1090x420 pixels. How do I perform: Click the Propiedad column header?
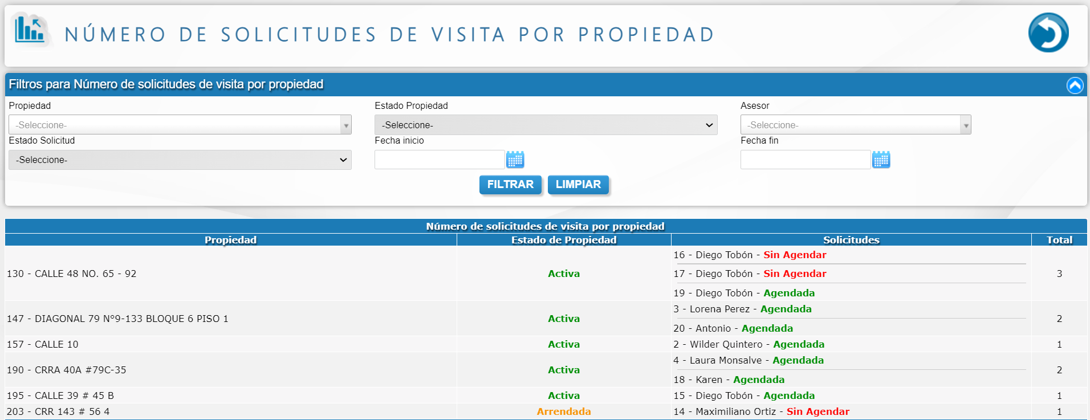point(230,240)
